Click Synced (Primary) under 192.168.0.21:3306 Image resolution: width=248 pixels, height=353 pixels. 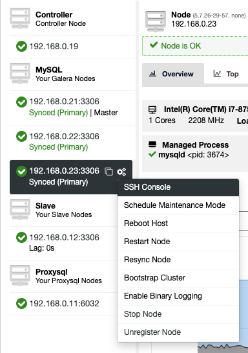59,113
